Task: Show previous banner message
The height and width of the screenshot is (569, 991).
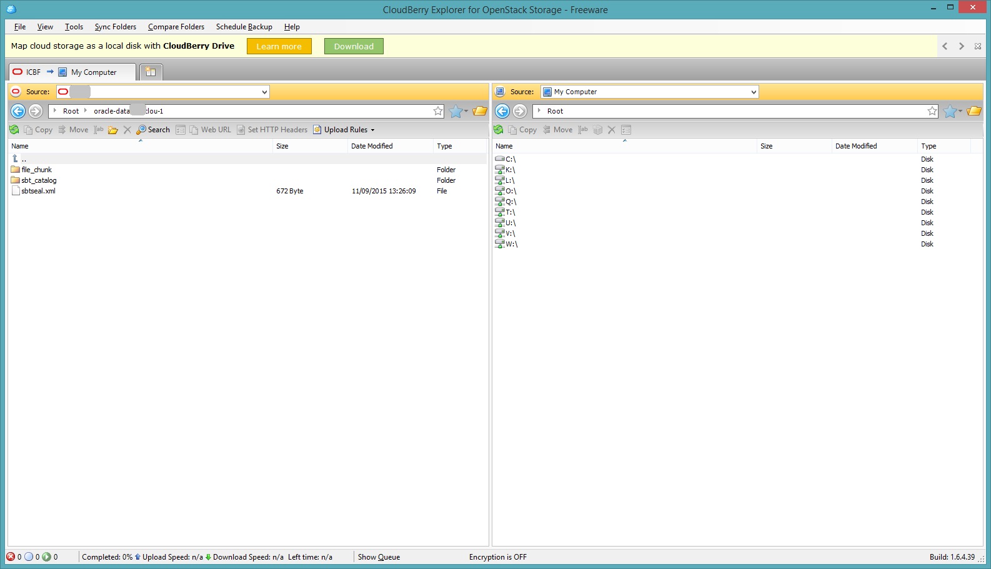Action: (945, 46)
